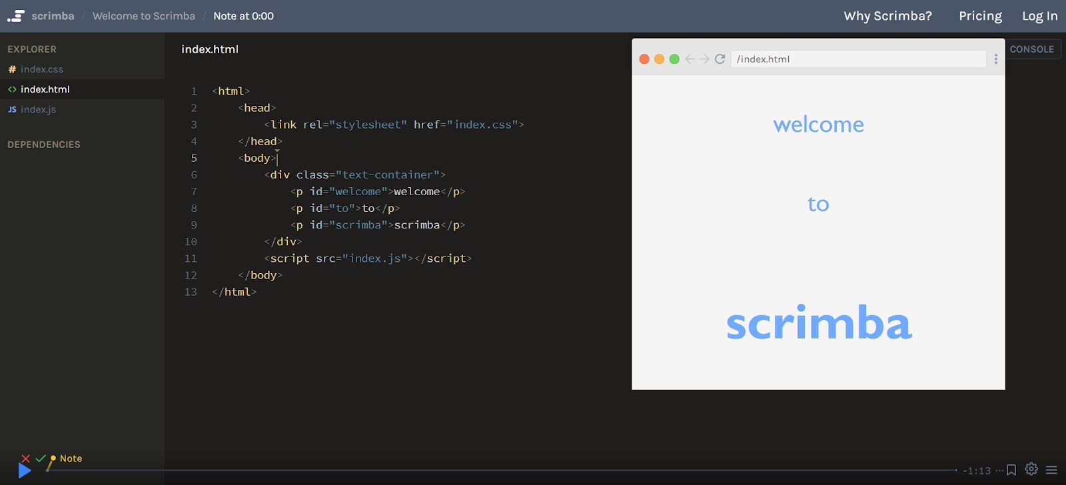Click the index.html editor tab title
This screenshot has width=1066, height=485.
210,49
